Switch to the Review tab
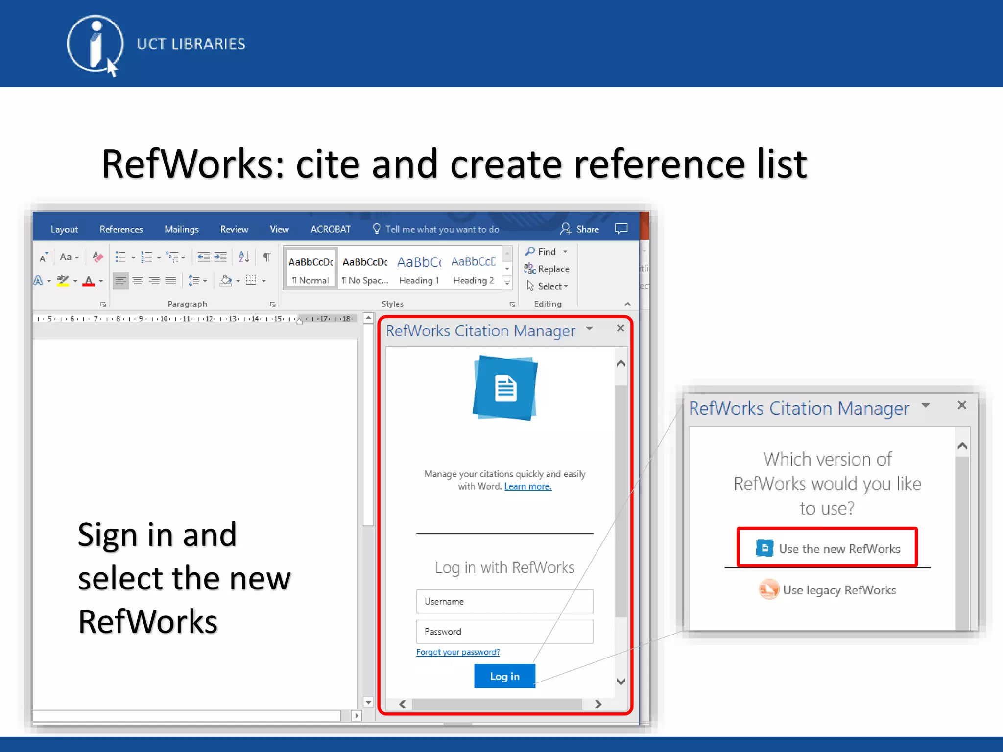This screenshot has width=1003, height=752. click(x=234, y=229)
